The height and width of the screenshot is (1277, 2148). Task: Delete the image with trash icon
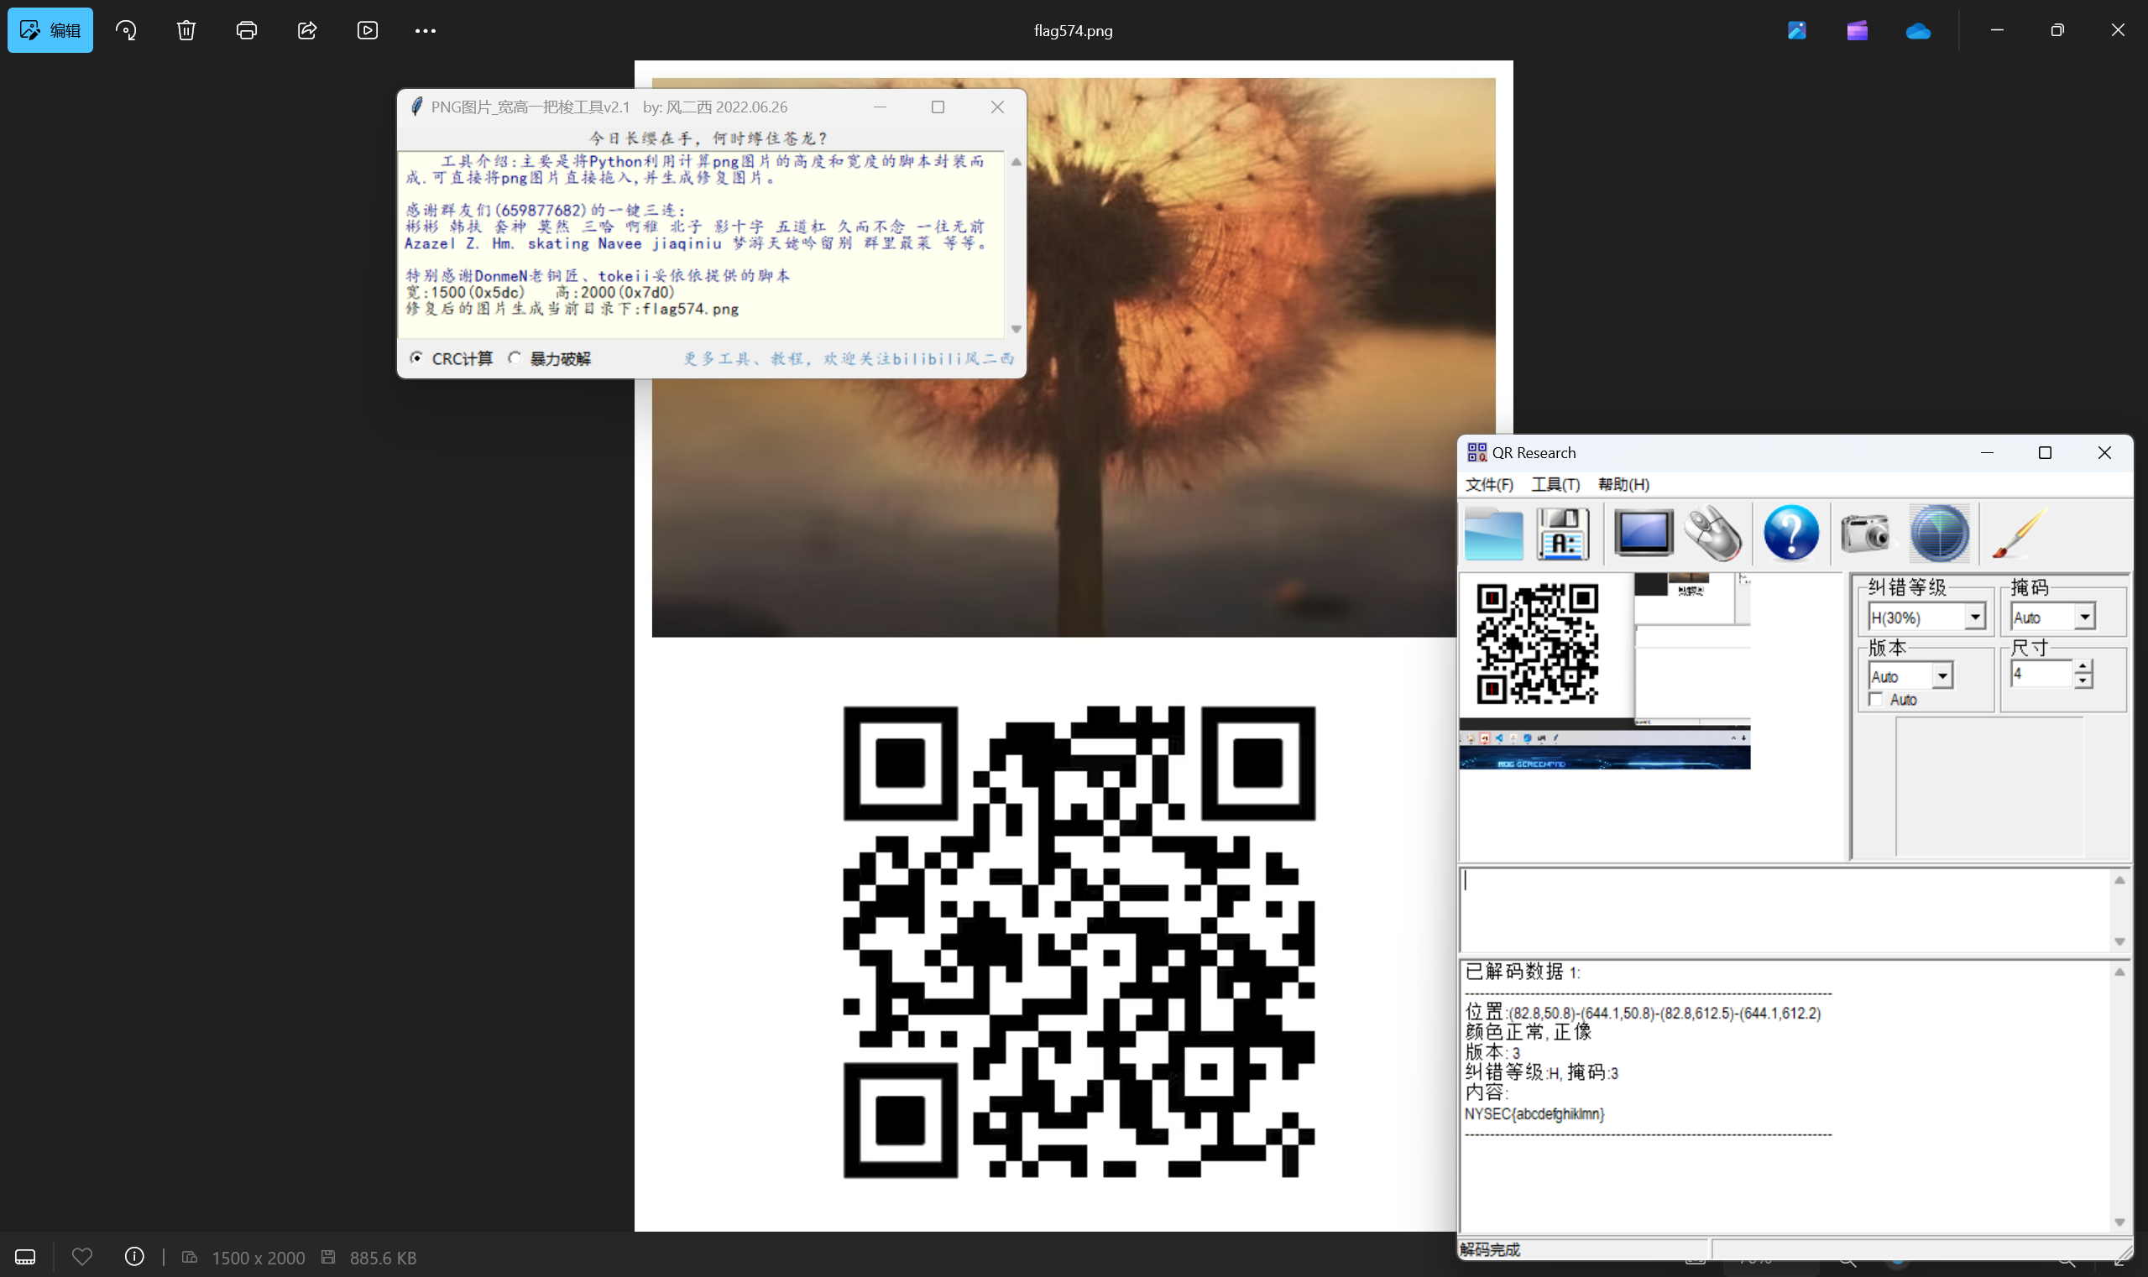(186, 30)
